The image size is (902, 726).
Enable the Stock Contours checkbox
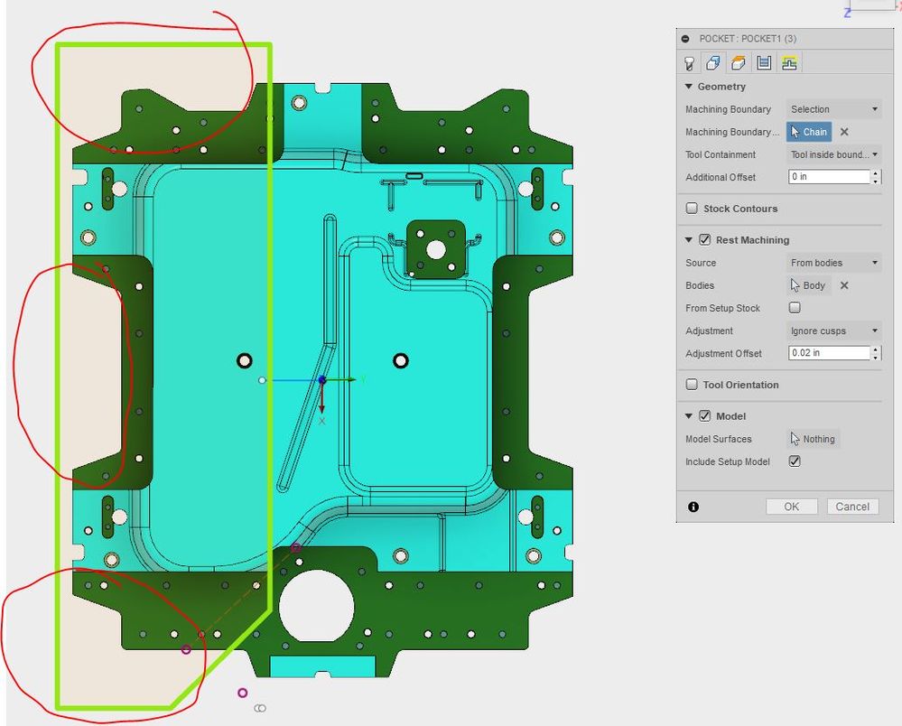(x=692, y=209)
